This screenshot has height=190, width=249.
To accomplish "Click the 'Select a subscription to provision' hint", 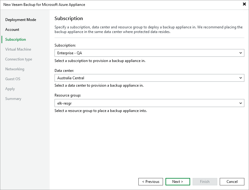I will tap(100, 61).
